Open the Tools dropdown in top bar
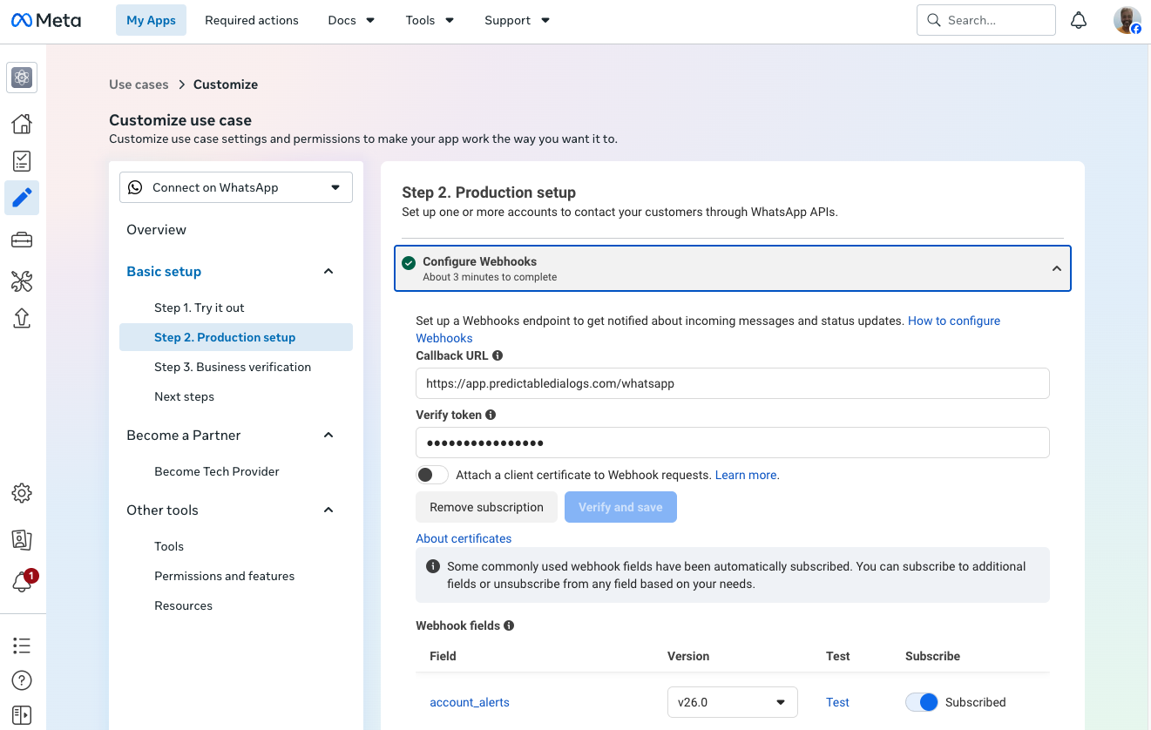The image size is (1151, 730). tap(430, 20)
